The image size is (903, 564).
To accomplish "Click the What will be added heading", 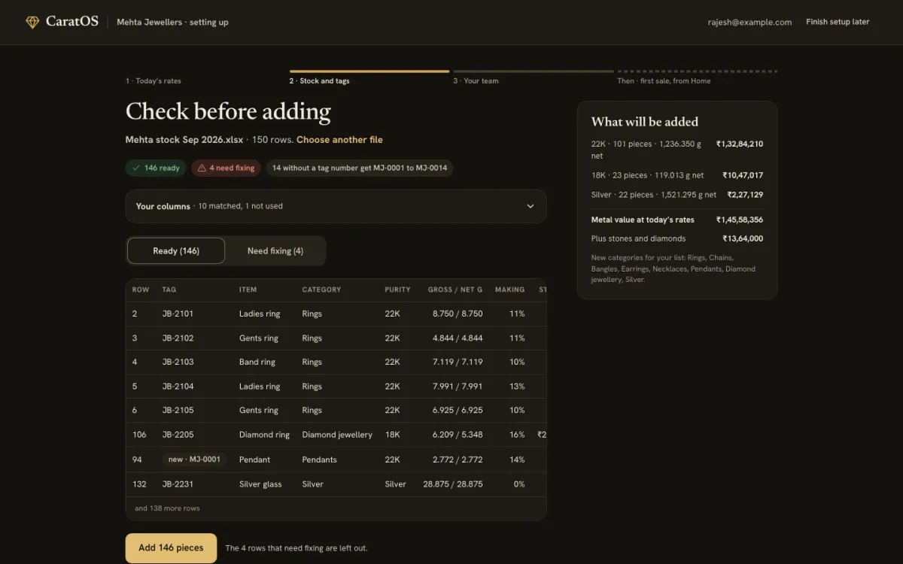I will [645, 122].
